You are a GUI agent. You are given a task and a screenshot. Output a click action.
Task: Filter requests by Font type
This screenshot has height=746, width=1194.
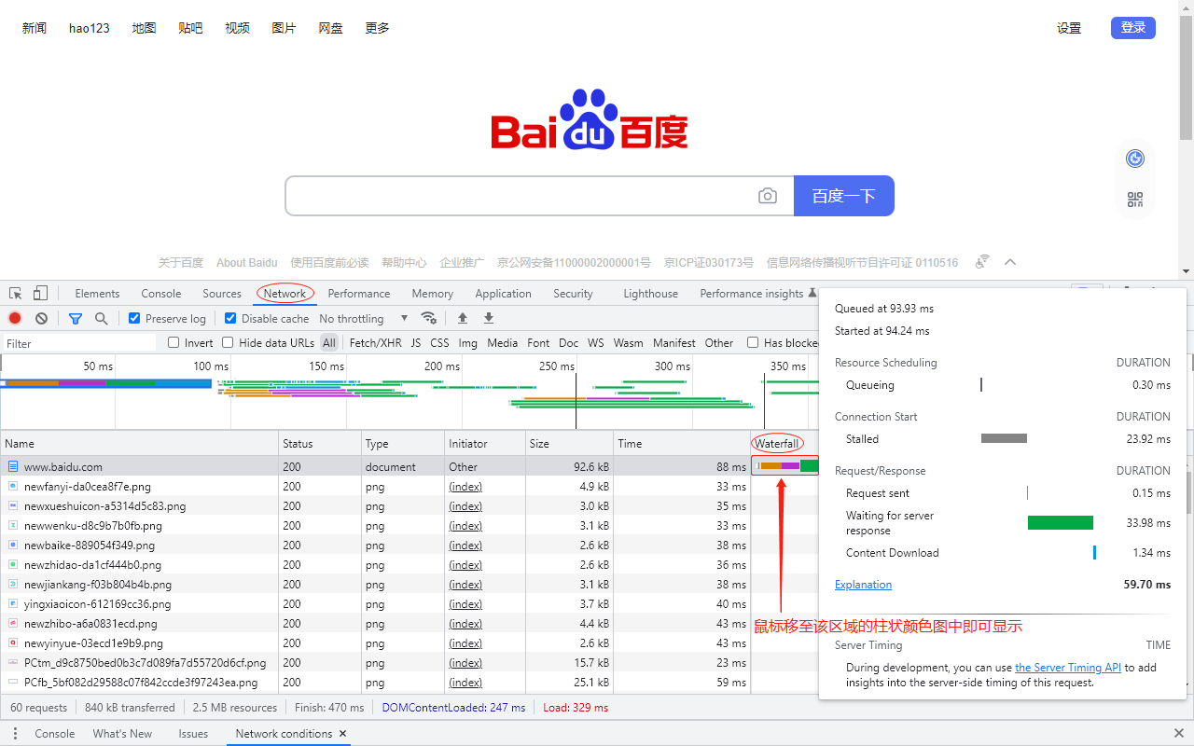click(538, 342)
